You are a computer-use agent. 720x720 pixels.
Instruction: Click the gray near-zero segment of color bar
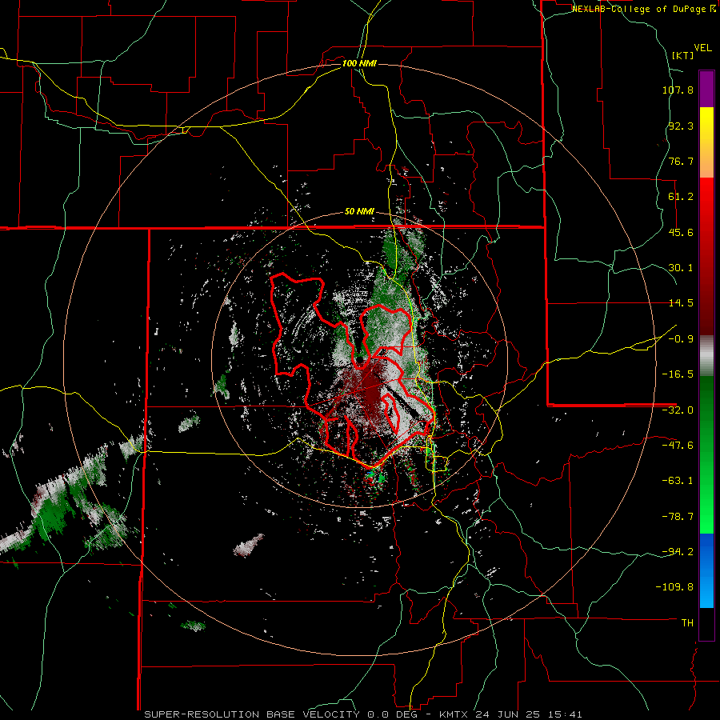[x=706, y=356]
